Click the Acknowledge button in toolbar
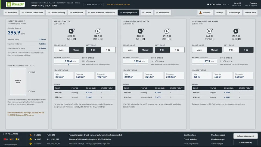 pyautogui.click(x=234, y=13)
